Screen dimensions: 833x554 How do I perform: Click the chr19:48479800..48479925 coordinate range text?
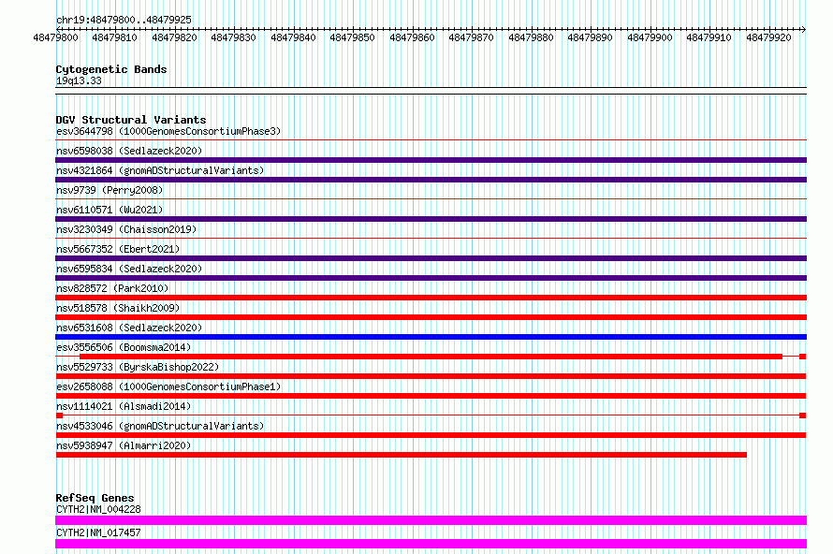coord(124,21)
